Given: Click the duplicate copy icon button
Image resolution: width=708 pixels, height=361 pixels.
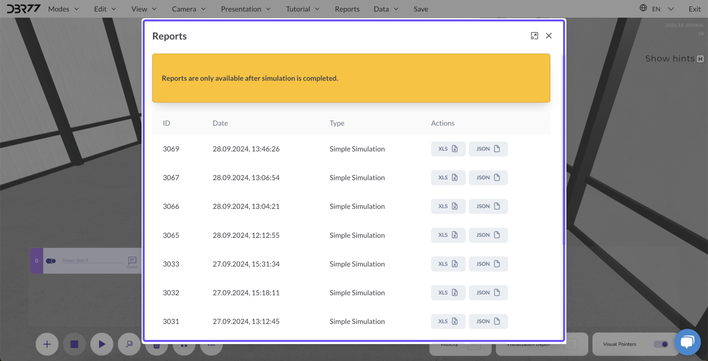Looking at the screenshot, I should click(129, 344).
